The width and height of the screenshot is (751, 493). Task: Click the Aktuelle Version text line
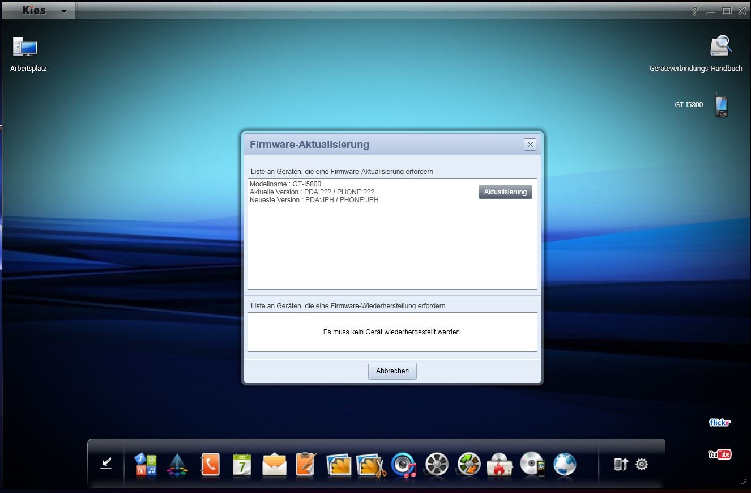[312, 192]
